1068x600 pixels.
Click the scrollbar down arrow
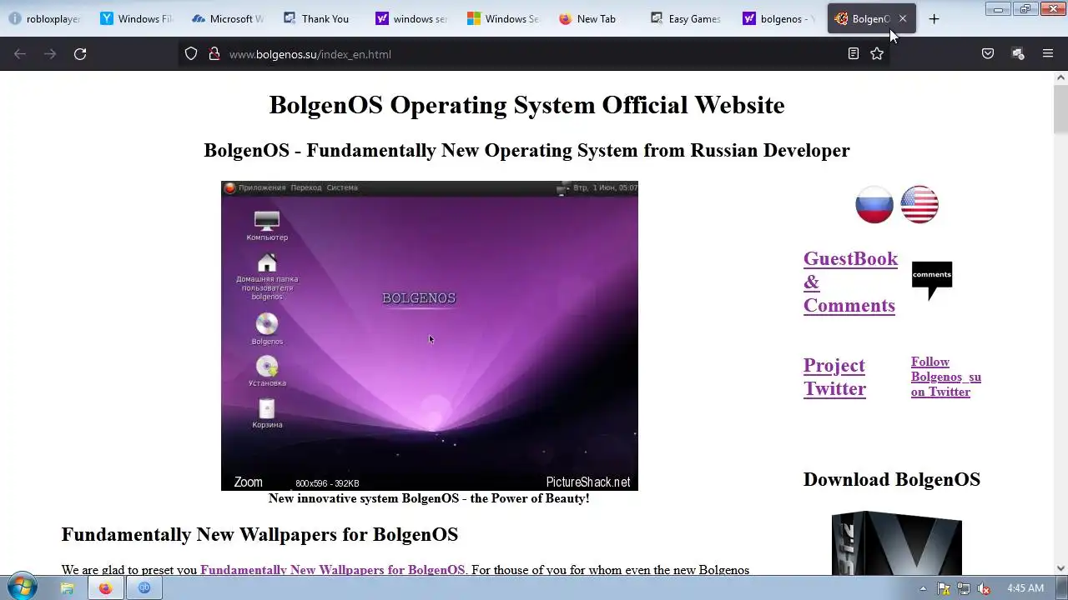click(x=1060, y=568)
